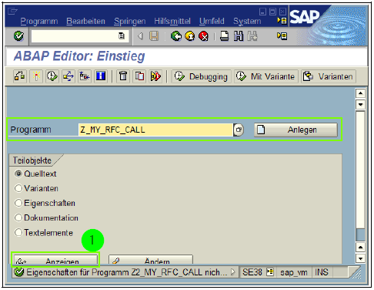Viewport: 374px width, 290px height.
Task: Open the Programm field value help button
Action: (239, 130)
